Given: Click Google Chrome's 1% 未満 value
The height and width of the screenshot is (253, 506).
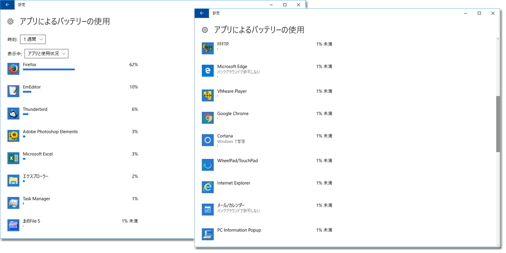Looking at the screenshot, I should tap(324, 113).
